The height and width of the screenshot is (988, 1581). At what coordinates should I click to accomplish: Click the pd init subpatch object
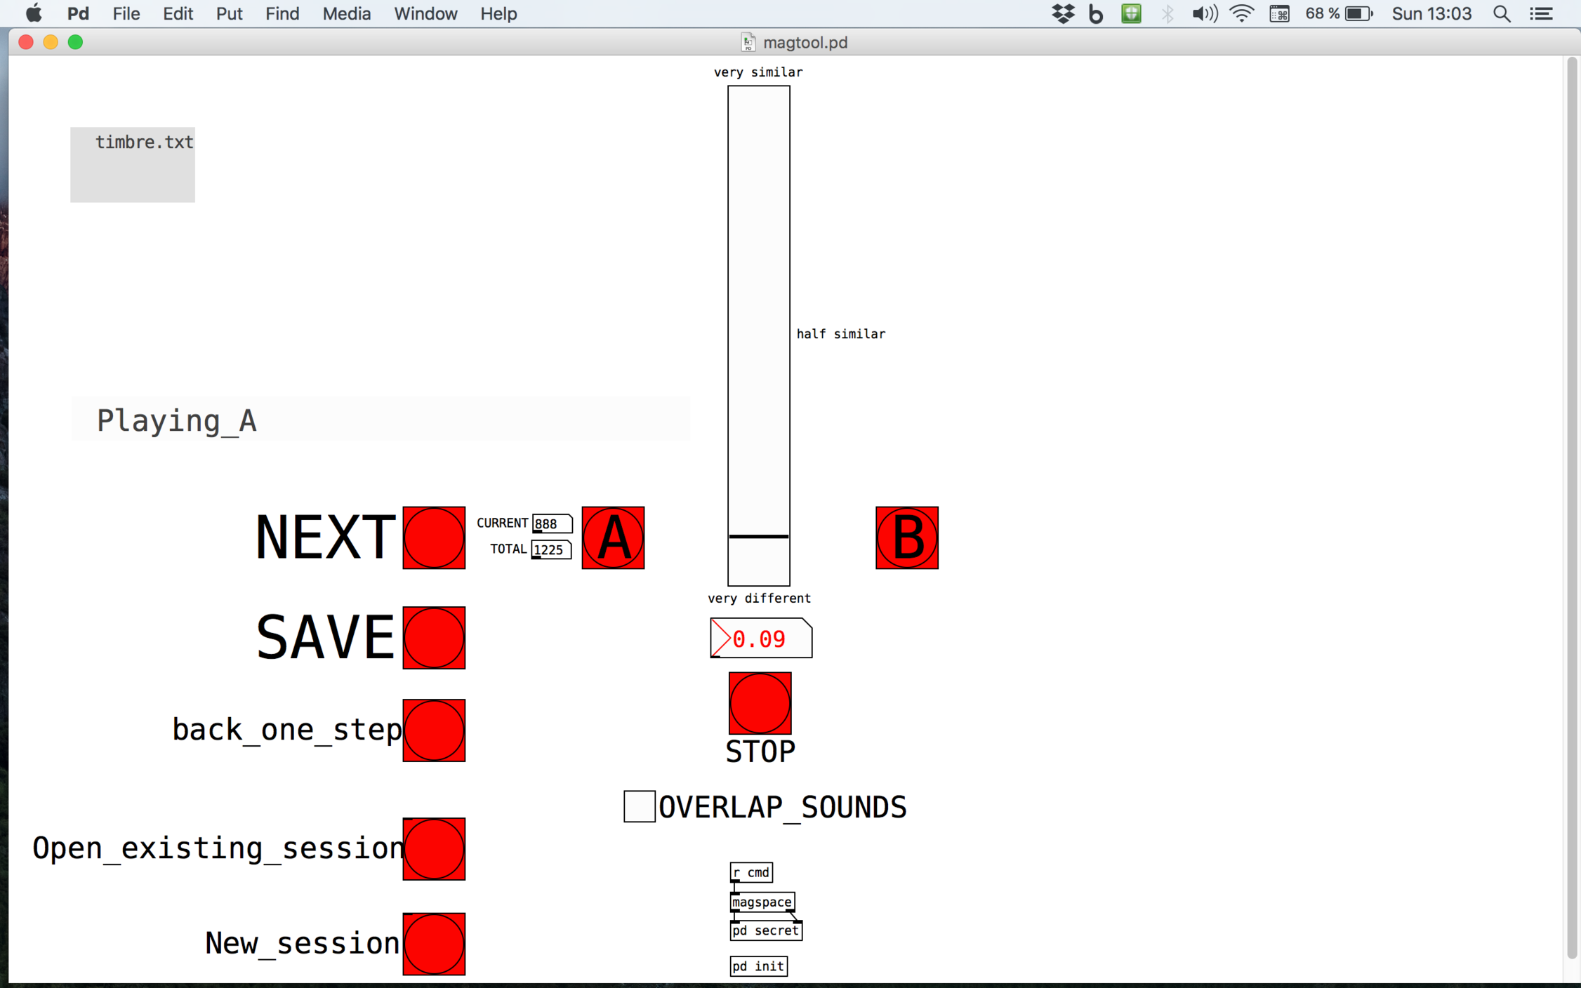[x=758, y=966]
